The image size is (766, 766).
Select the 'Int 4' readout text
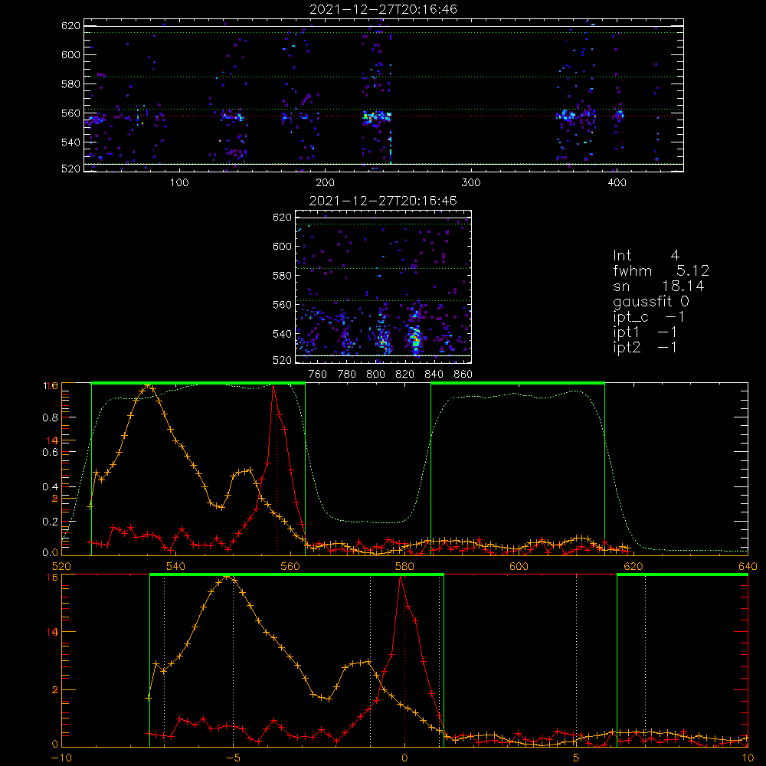click(647, 256)
